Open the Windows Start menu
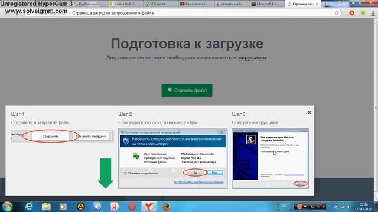 7,207
